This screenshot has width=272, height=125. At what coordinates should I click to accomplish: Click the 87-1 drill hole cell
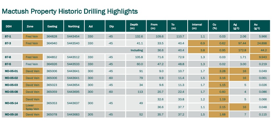coord(12,36)
